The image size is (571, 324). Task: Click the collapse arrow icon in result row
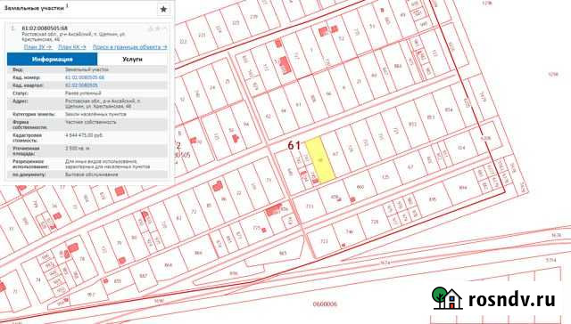coord(164,28)
